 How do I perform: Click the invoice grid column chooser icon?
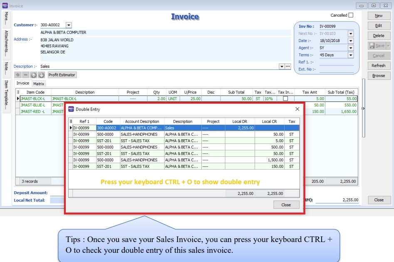point(18,92)
